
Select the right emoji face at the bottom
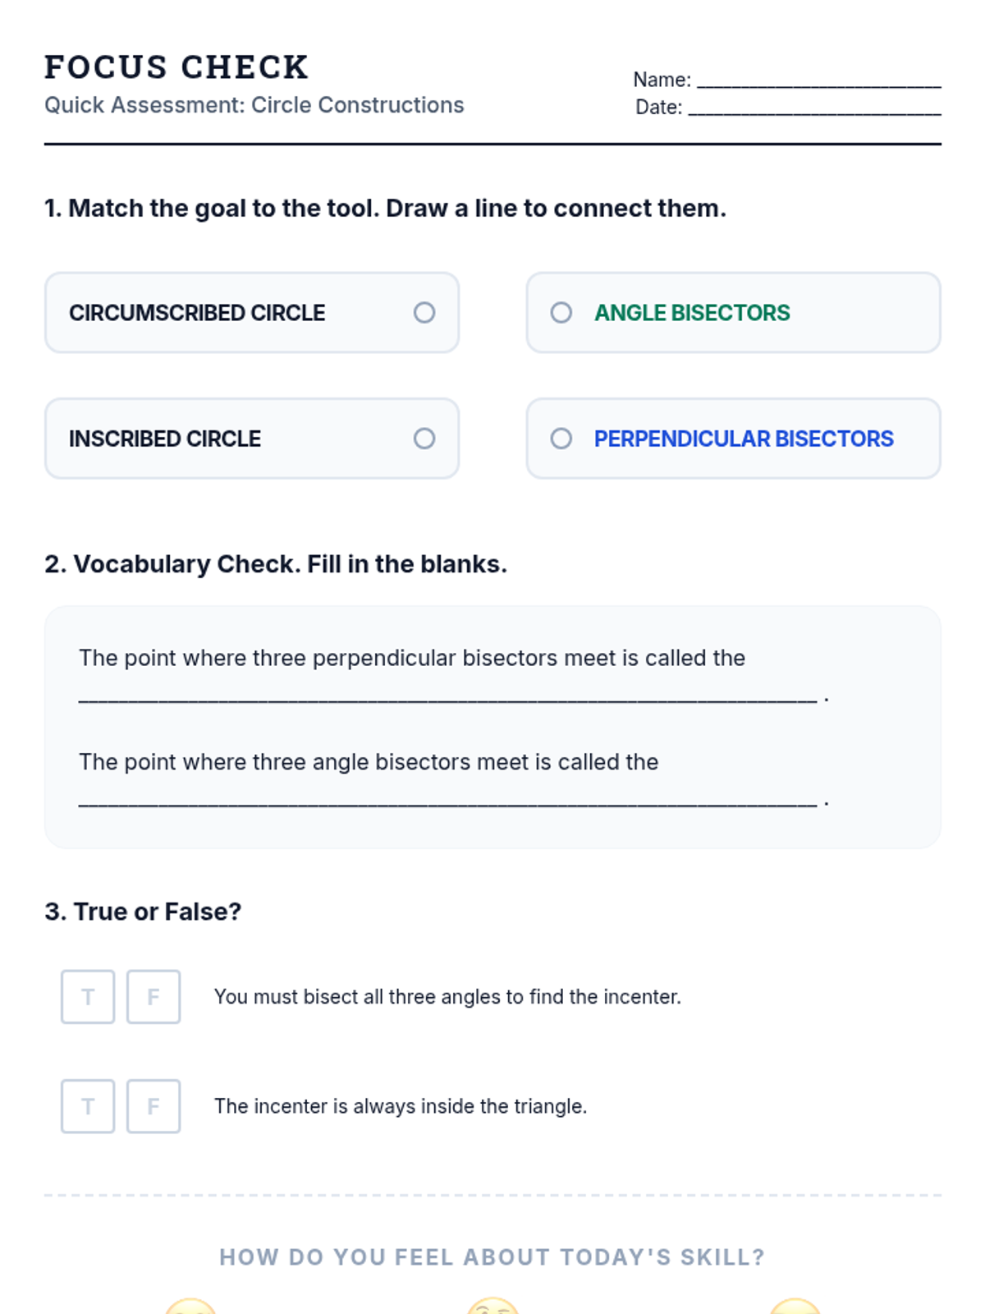[795, 1307]
